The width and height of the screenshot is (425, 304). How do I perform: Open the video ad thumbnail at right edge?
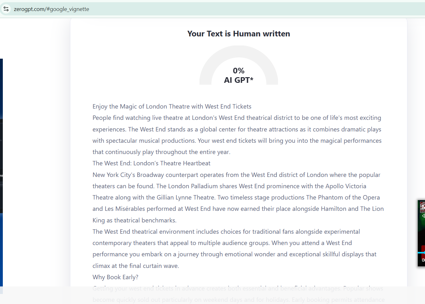coord(421,233)
